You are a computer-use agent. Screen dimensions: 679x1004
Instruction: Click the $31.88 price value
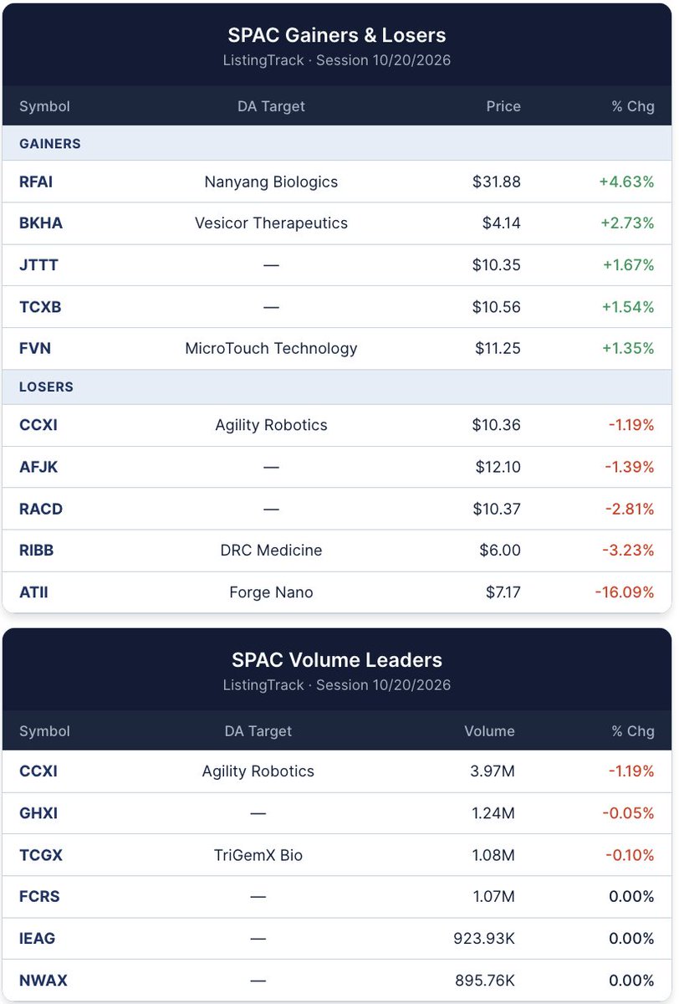497,182
